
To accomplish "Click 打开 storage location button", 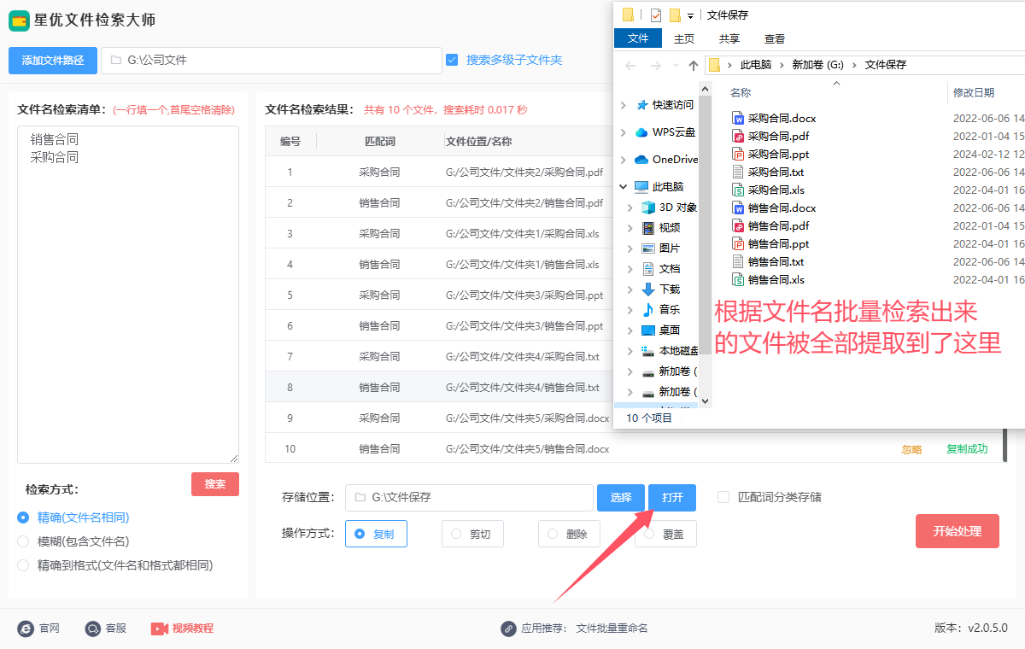I will (672, 498).
